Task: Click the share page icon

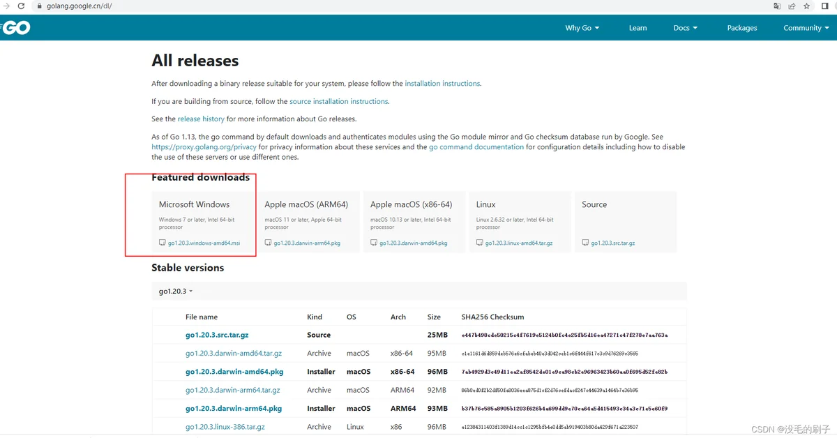Action: [x=792, y=6]
